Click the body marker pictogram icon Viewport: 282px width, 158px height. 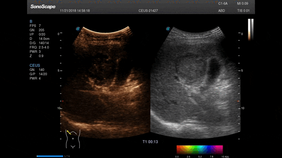tap(73, 139)
